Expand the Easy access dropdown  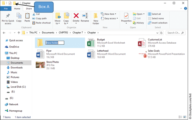[x=109, y=18]
